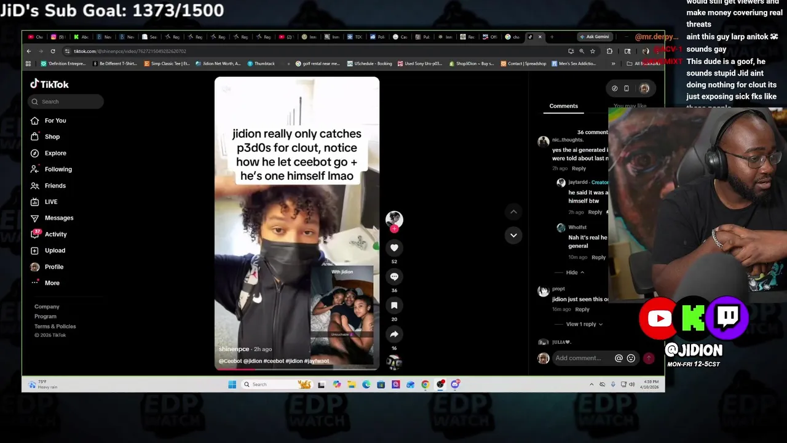Screen dimensions: 787x443
Task: Click the TikTok search field
Action: tap(66, 102)
